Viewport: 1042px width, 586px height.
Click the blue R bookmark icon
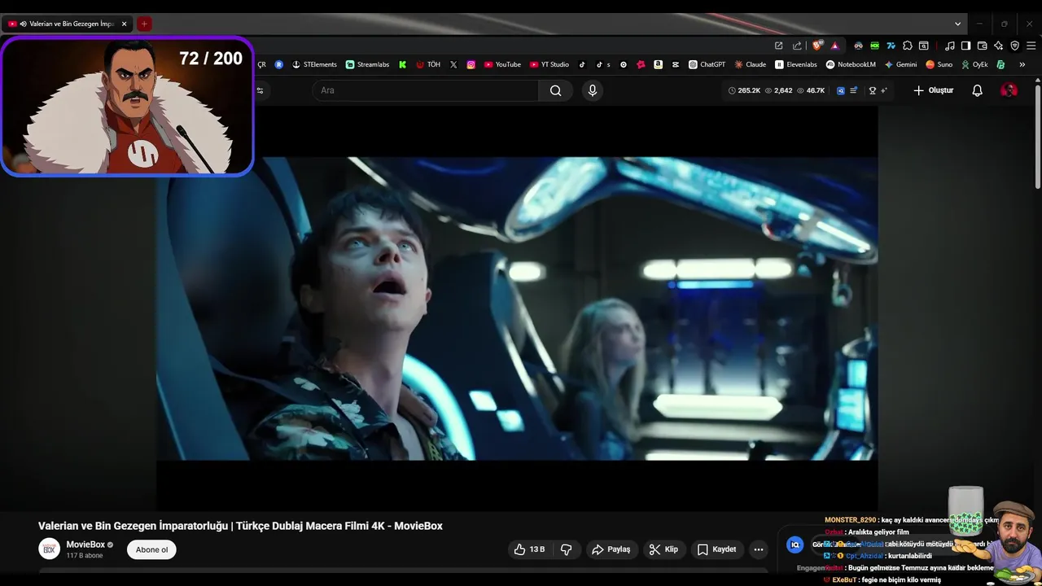point(279,64)
